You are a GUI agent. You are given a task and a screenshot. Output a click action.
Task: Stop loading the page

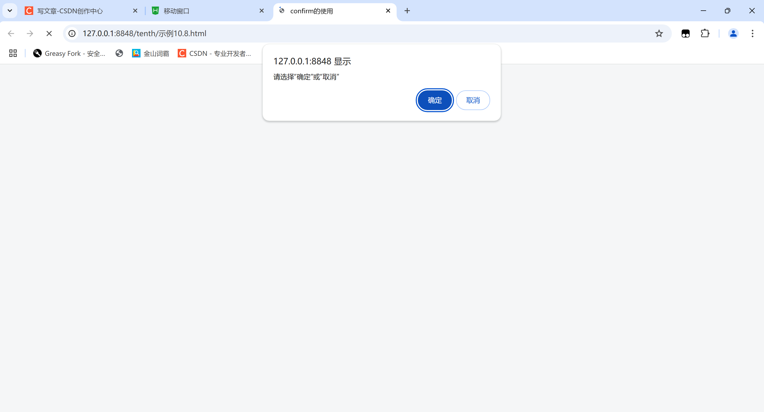(49, 33)
